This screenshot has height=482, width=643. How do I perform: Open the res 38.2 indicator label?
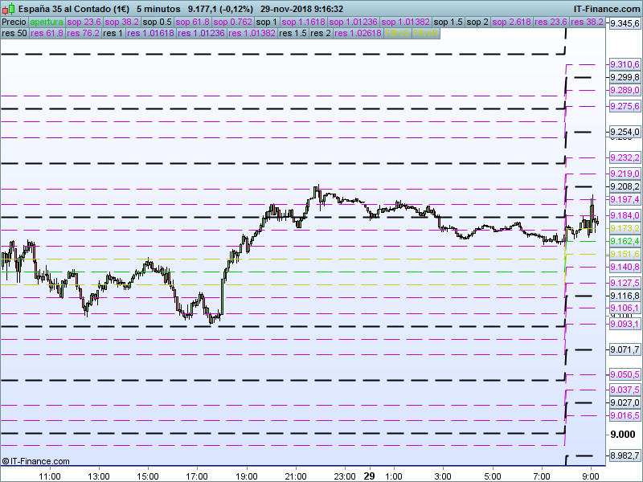coord(587,22)
